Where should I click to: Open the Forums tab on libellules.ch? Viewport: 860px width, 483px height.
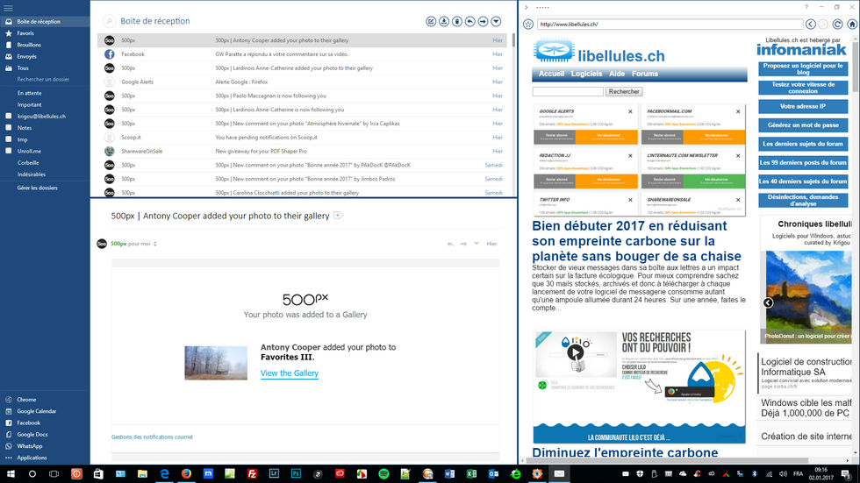point(644,74)
